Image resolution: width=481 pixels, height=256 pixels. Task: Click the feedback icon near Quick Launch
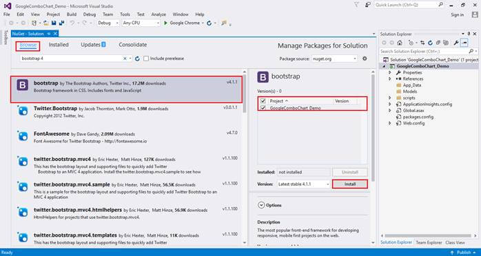click(367, 5)
